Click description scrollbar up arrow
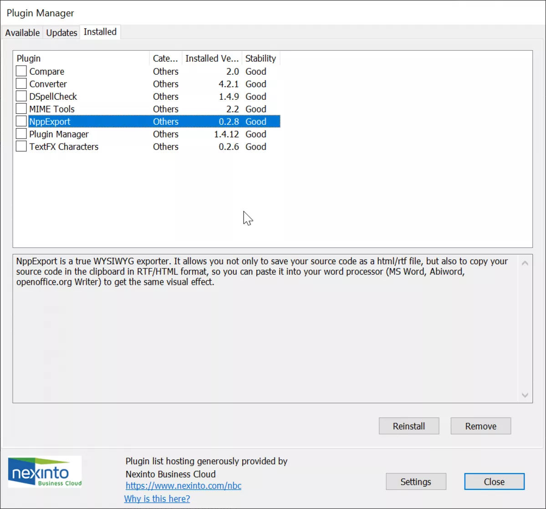Screen dimensions: 546x509 pyautogui.click(x=525, y=263)
